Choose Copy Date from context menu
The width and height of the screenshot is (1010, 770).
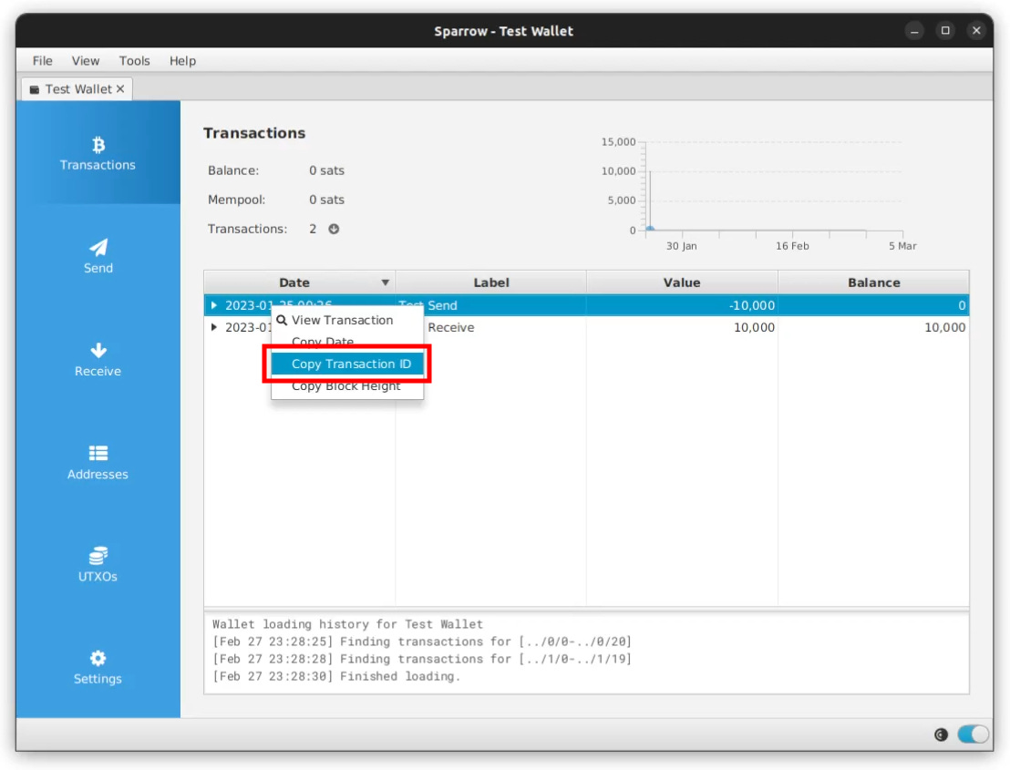pyautogui.click(x=347, y=342)
